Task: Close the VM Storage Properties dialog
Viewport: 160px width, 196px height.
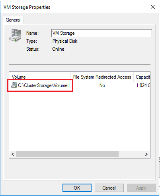Action: [153, 7]
